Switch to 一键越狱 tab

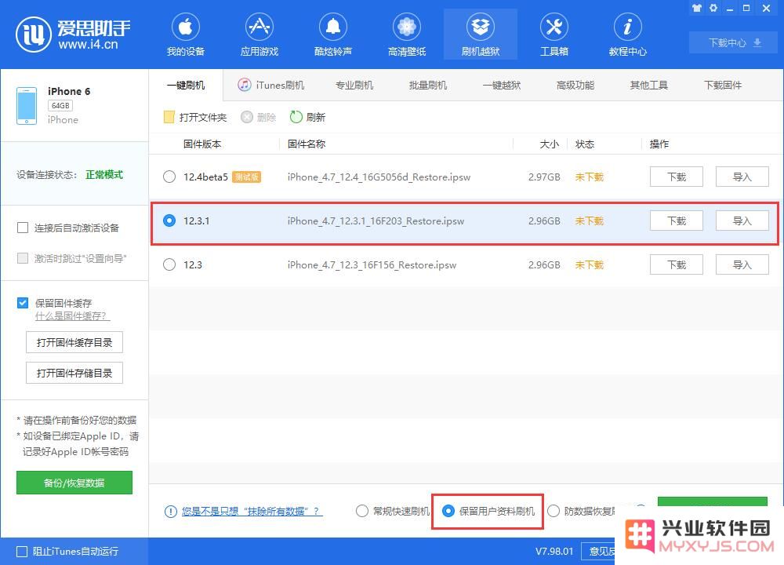502,85
